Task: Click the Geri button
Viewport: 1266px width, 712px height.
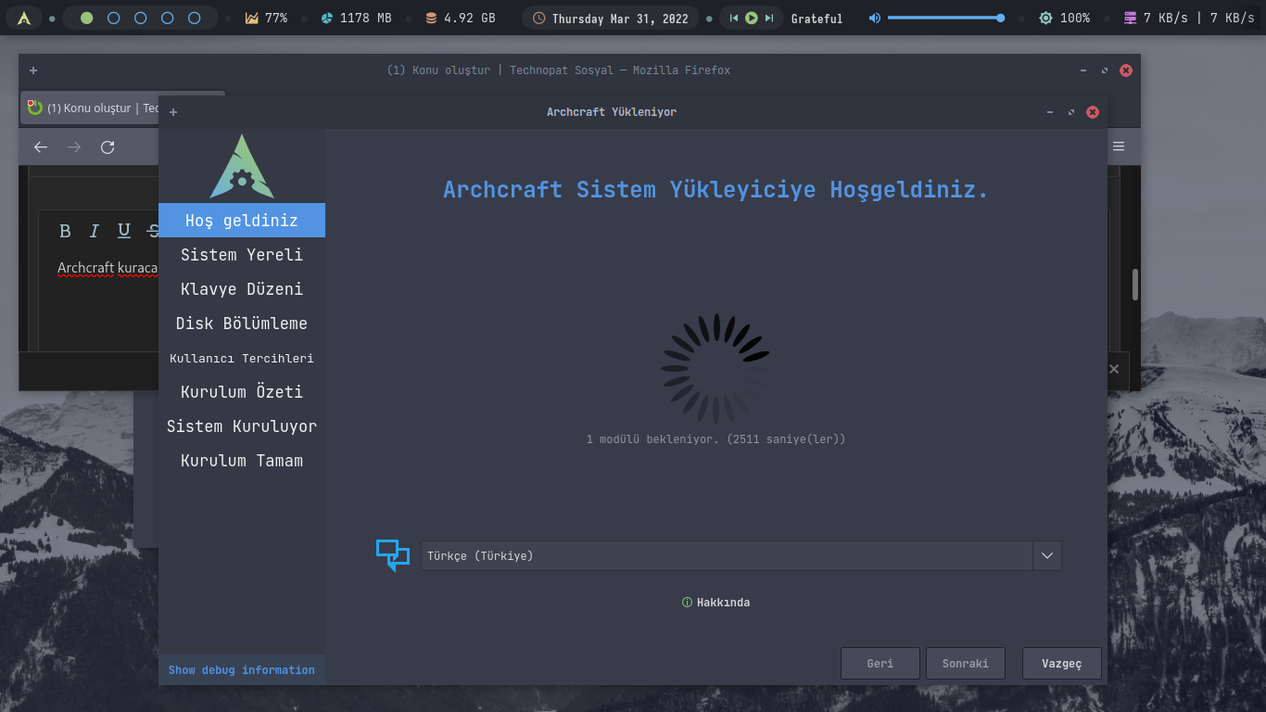Action: (x=880, y=664)
